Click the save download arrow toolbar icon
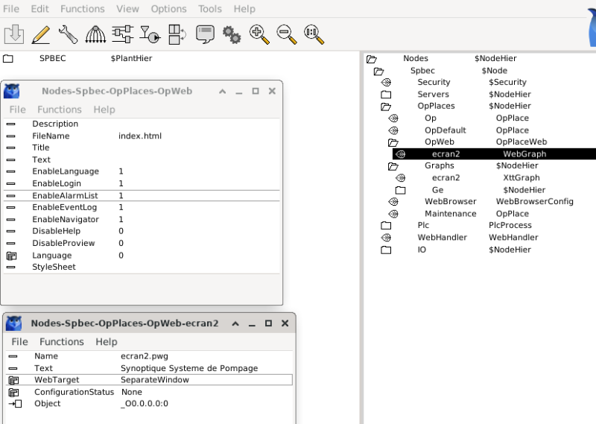 click(13, 34)
